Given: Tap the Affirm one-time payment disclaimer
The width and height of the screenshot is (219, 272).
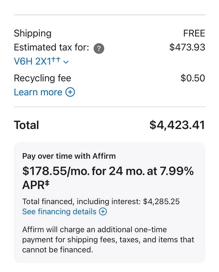Looking at the screenshot, I should point(108,240).
